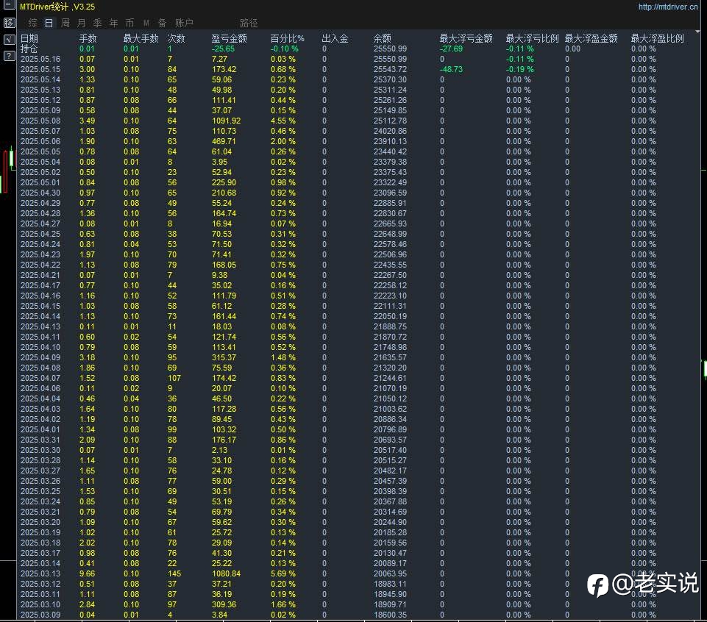The height and width of the screenshot is (622, 707).
Task: Click the 最大手数 column header
Action: coord(141,38)
